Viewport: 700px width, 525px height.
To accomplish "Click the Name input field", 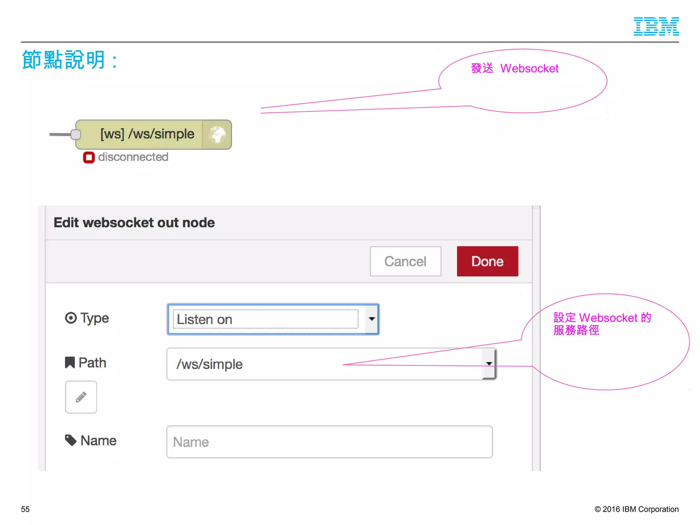I will 329,442.
